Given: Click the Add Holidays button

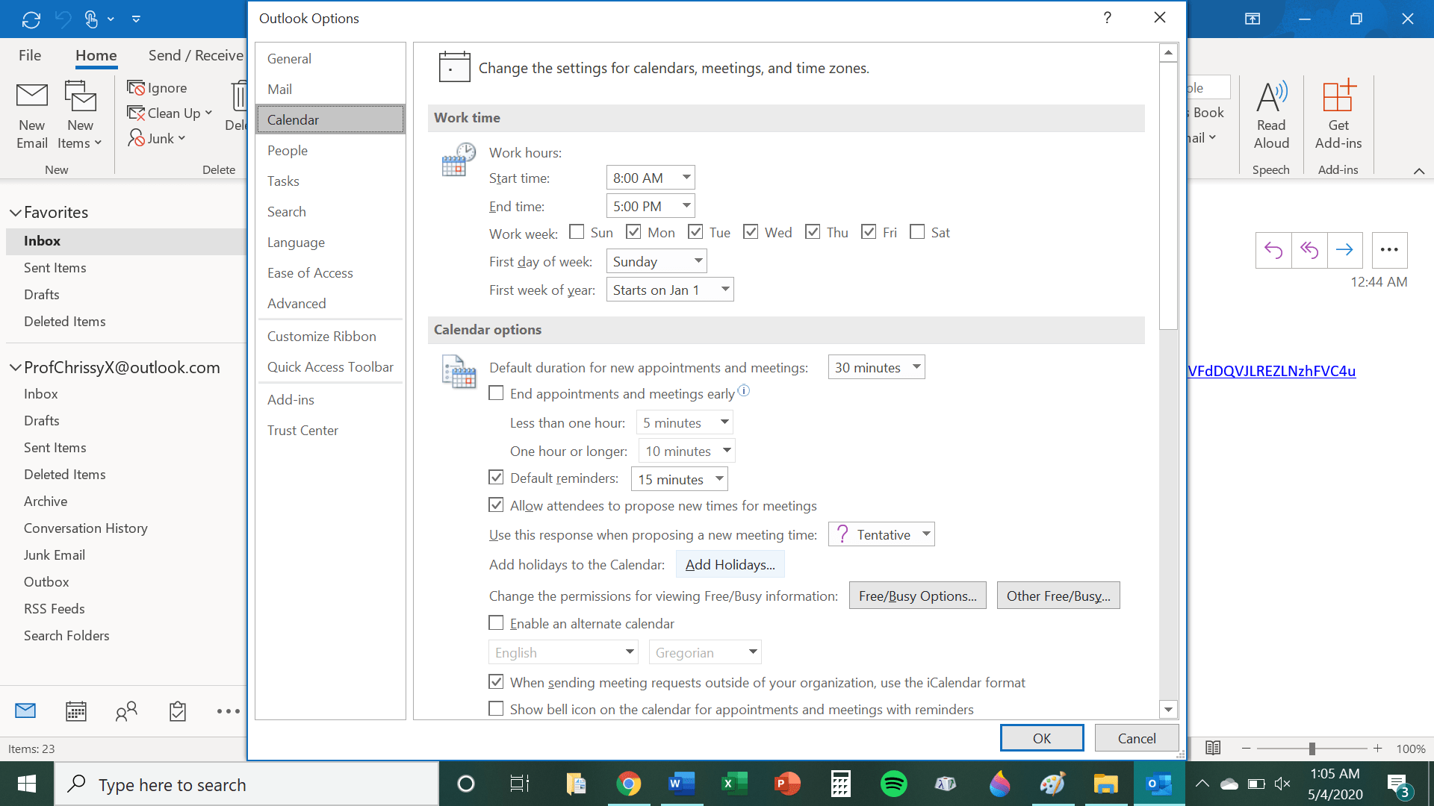Looking at the screenshot, I should point(730,565).
